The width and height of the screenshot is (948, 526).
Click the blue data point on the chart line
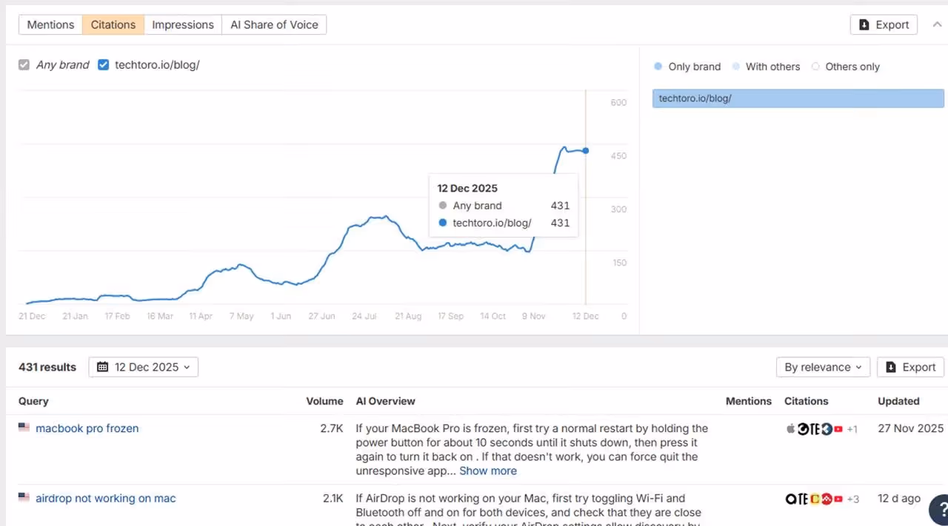[x=586, y=151]
